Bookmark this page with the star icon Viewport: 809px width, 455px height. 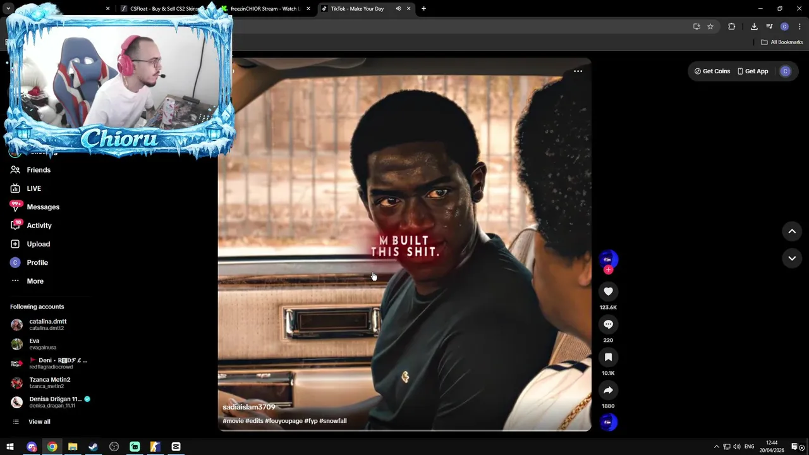coord(710,27)
